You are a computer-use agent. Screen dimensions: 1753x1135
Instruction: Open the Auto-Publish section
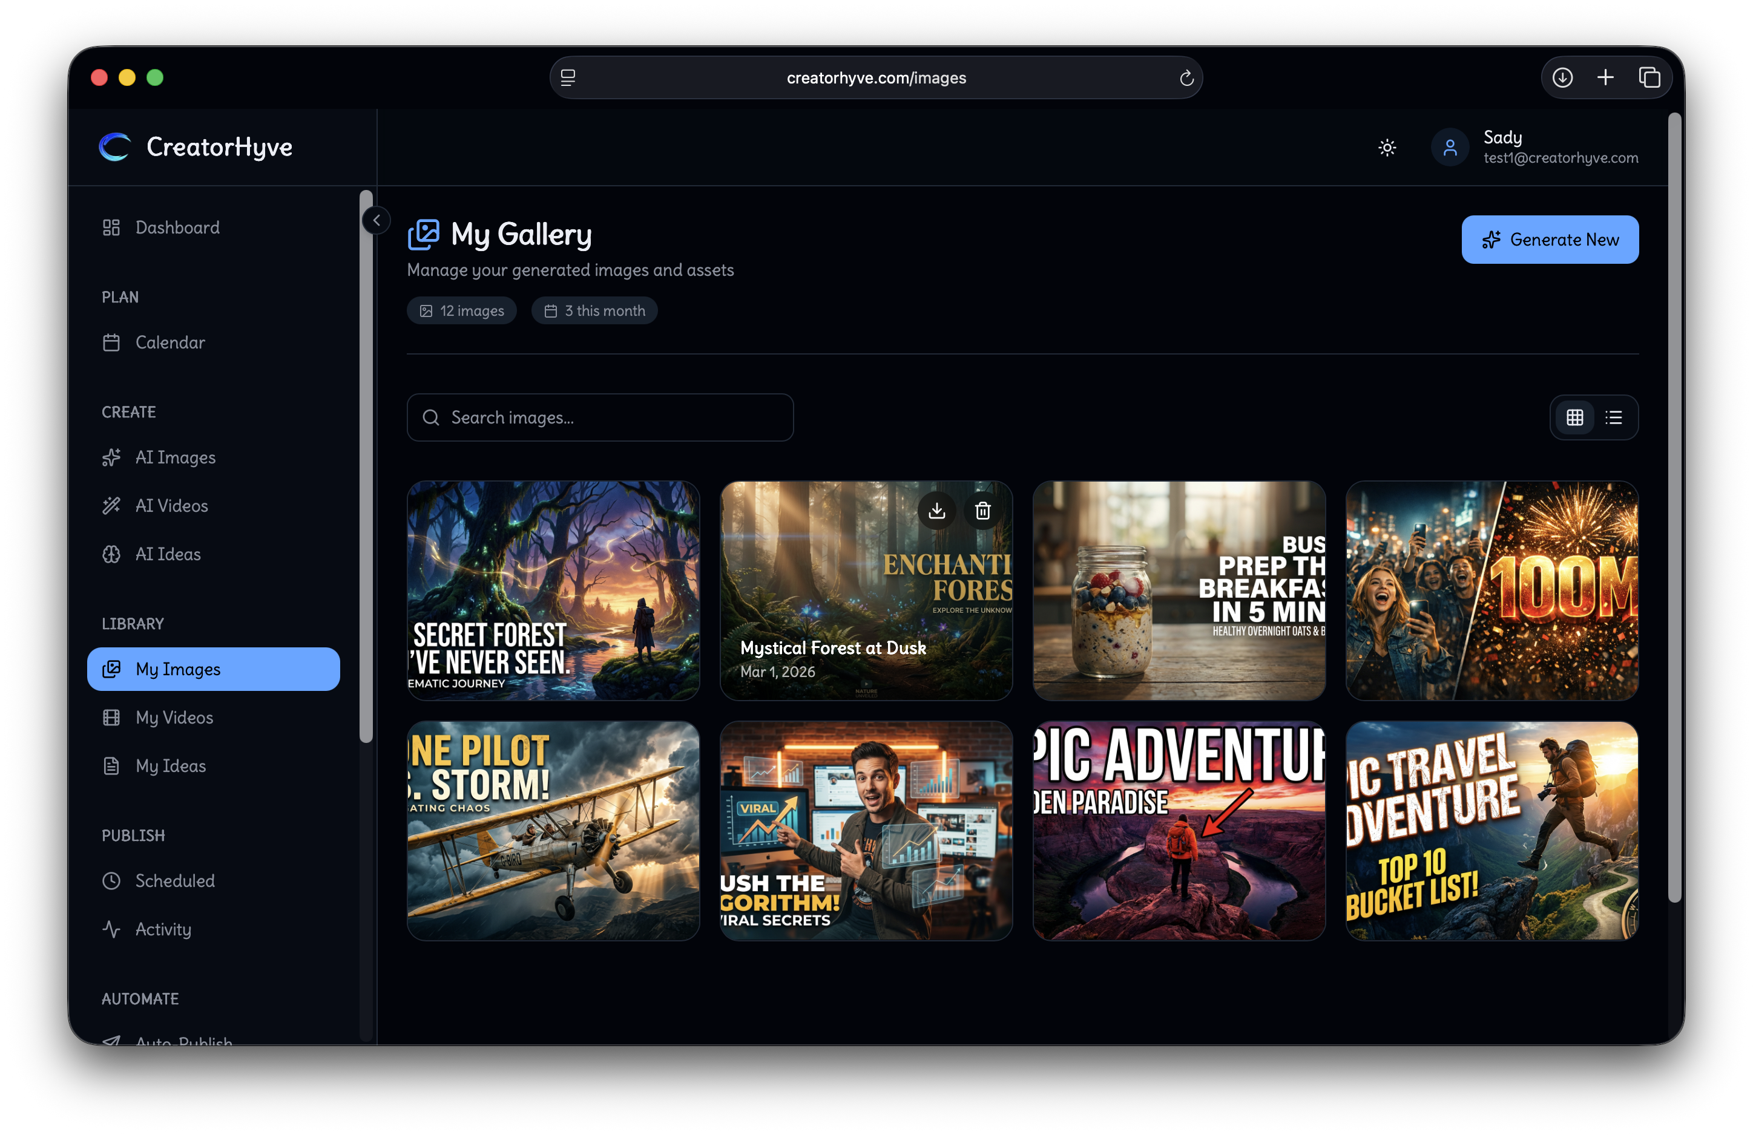(x=183, y=1039)
